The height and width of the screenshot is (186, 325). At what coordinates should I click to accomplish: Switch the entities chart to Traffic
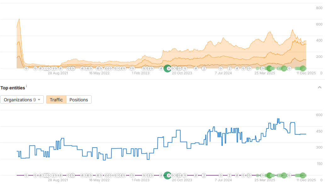coord(56,100)
